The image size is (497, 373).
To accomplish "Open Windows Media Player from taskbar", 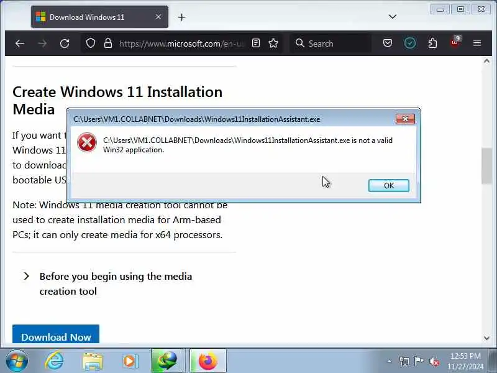I will pos(130,361).
